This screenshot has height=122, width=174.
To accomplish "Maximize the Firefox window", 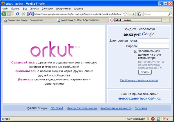I will [166, 4].
